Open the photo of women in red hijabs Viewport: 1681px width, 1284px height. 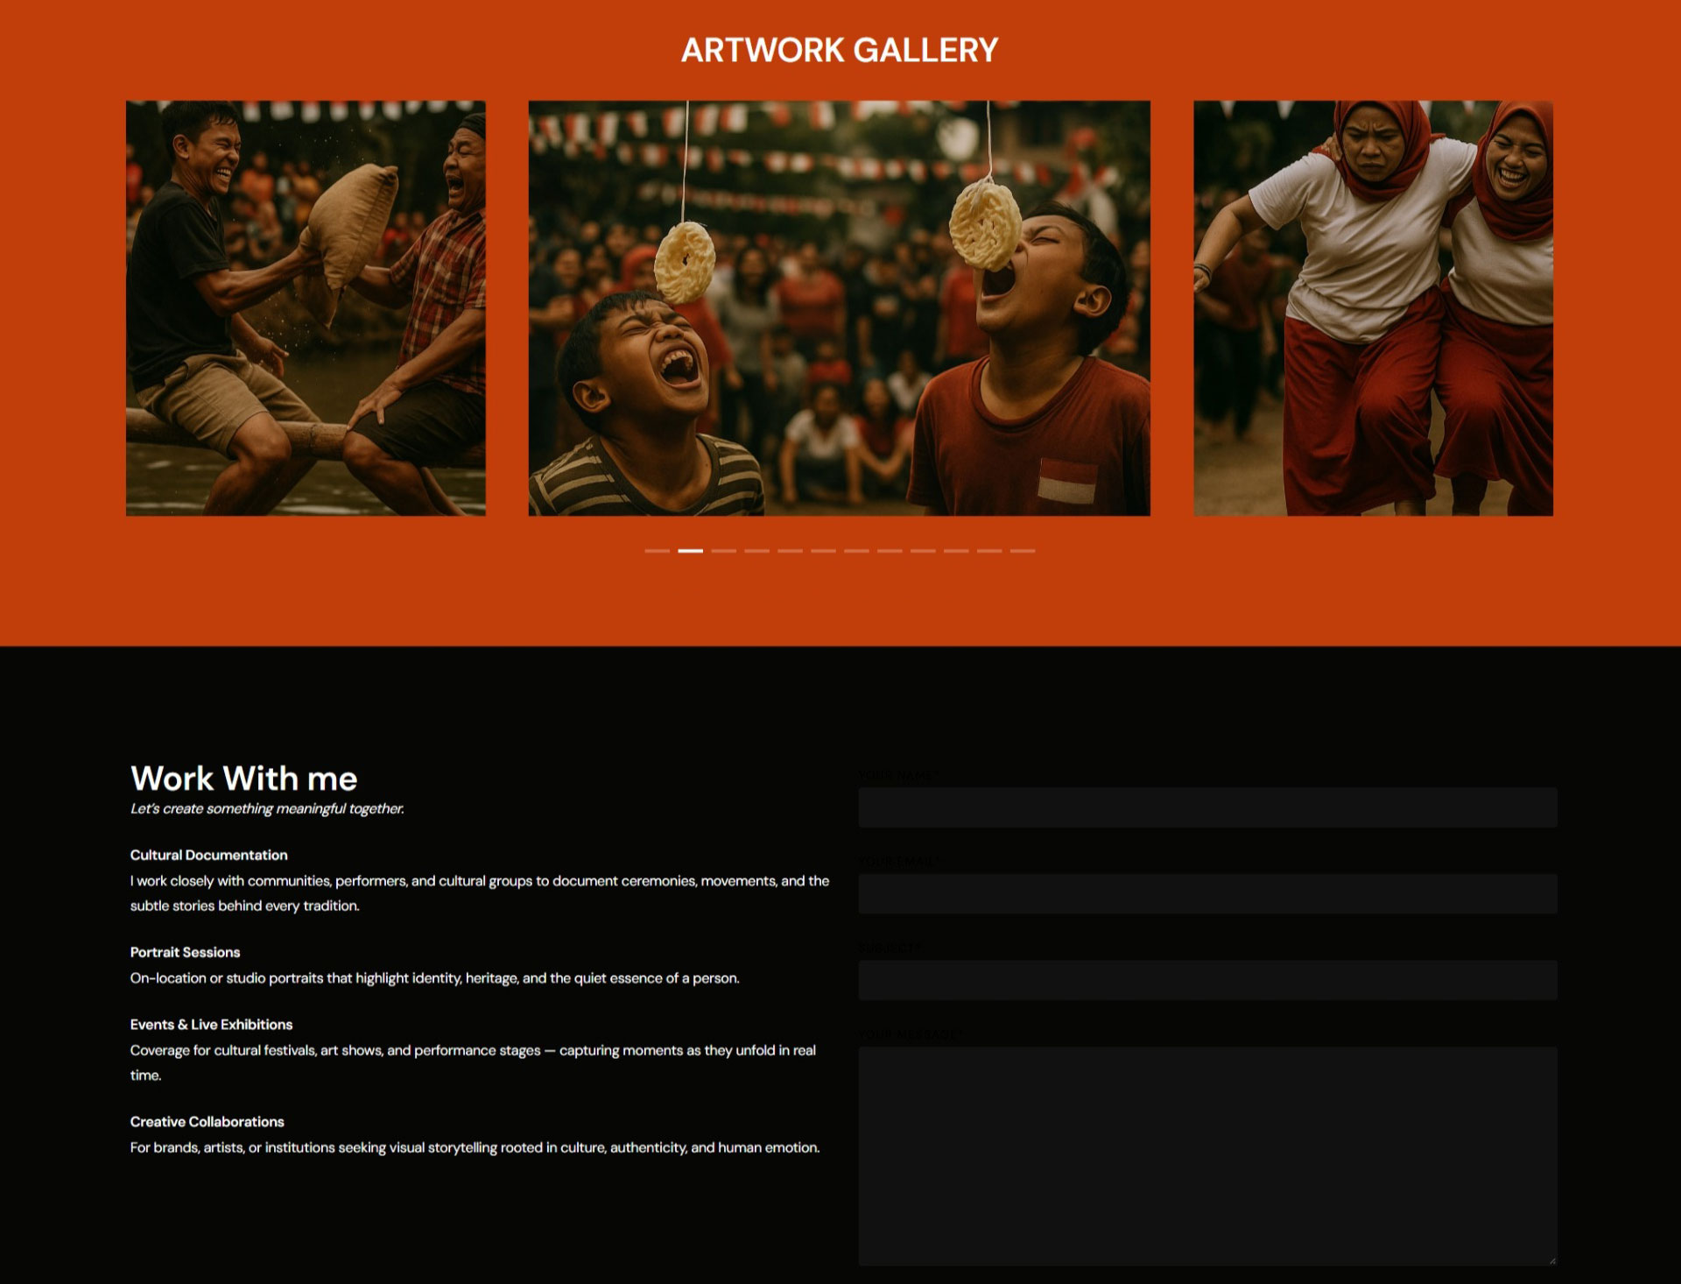pos(1373,308)
